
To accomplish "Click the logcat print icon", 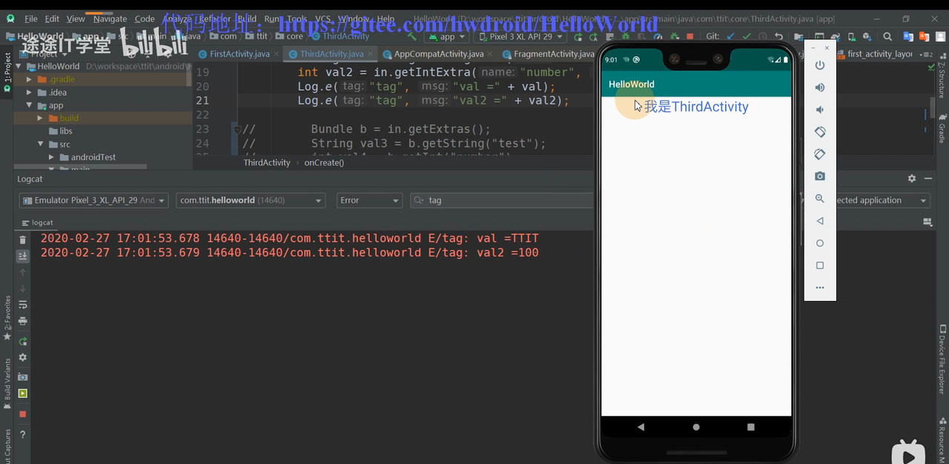I will [23, 321].
